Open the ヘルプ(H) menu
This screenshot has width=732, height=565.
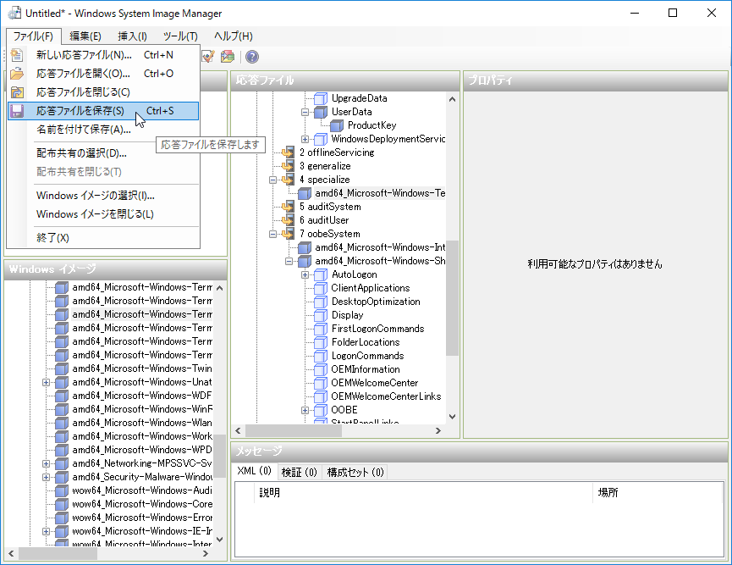click(x=233, y=36)
